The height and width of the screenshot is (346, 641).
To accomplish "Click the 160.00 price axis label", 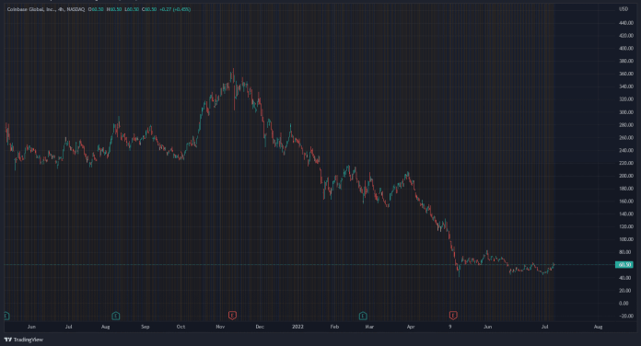I will (x=626, y=201).
